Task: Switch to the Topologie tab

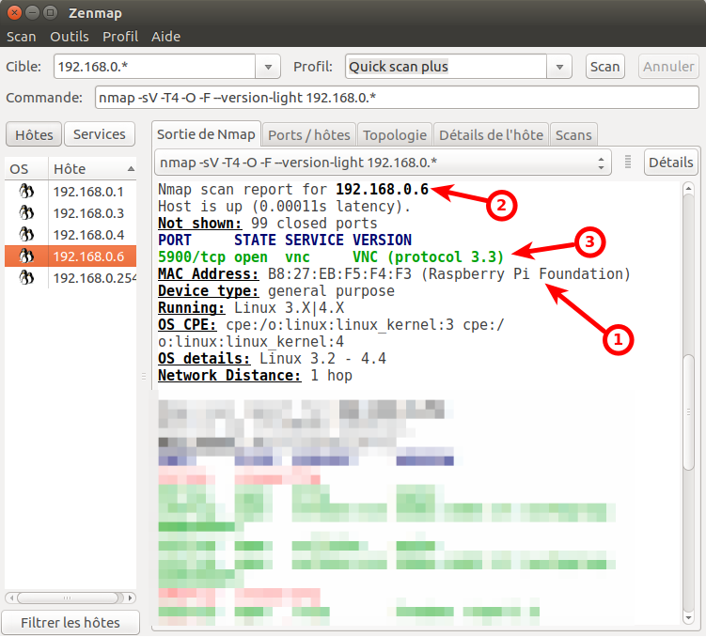Action: [395, 135]
